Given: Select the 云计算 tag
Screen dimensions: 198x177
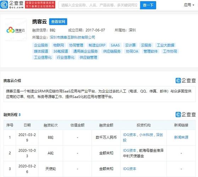Looking at the screenshot, I should pyautogui.click(x=130, y=45).
